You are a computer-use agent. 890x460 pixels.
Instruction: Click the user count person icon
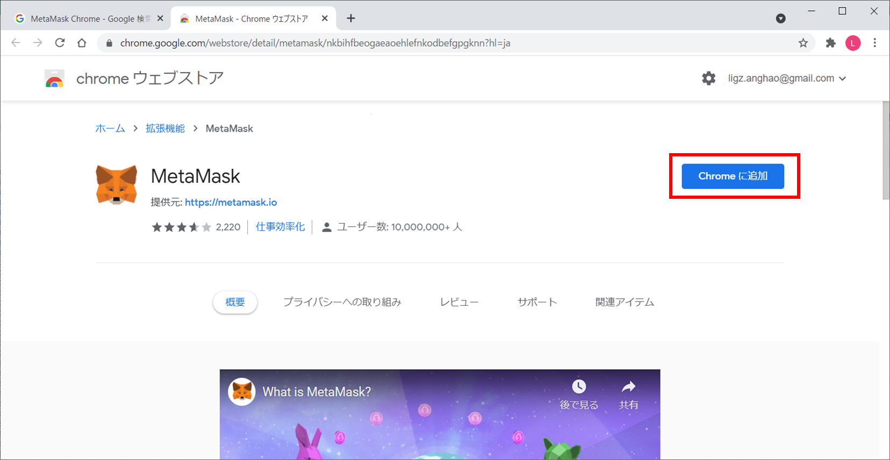[x=326, y=227]
